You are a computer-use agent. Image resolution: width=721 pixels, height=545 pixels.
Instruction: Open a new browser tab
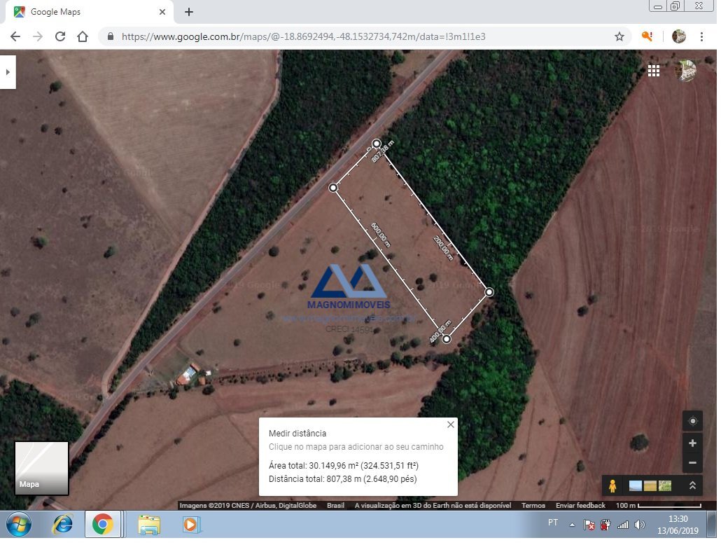tap(189, 12)
